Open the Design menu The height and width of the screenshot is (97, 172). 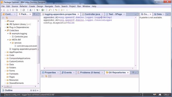pyautogui.click(x=40, y=6)
